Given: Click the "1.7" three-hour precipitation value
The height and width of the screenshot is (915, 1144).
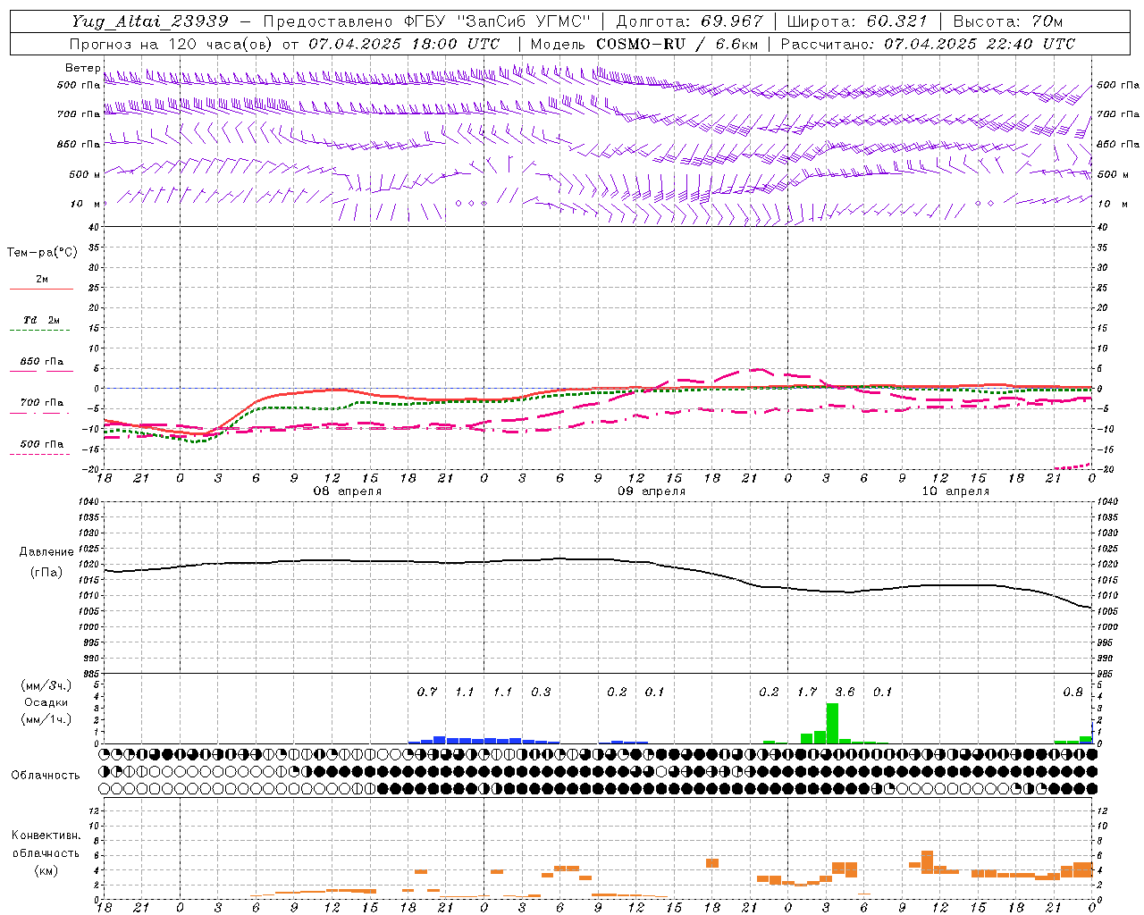Looking at the screenshot, I should tap(807, 693).
